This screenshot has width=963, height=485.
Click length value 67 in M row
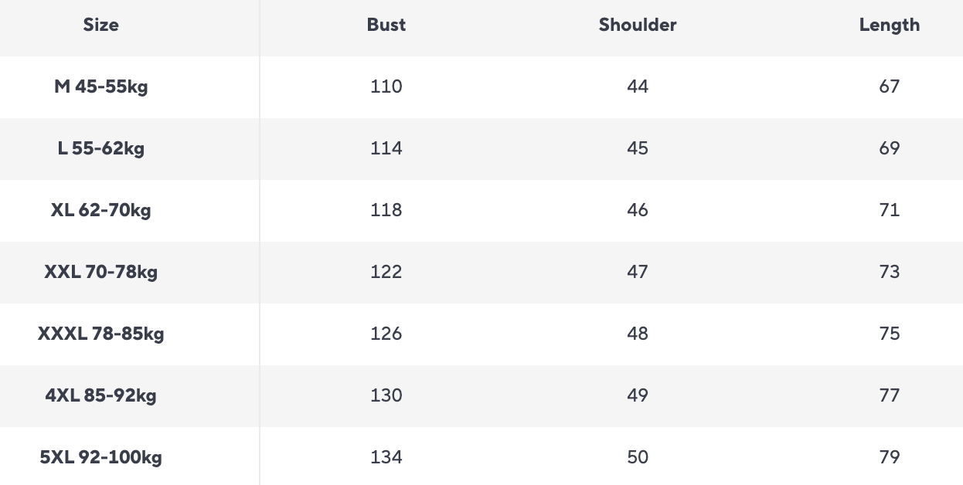click(889, 86)
